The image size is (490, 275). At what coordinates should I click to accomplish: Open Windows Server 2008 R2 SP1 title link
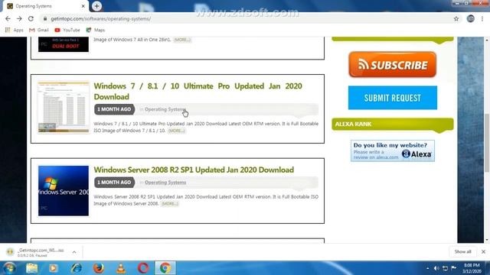194,170
